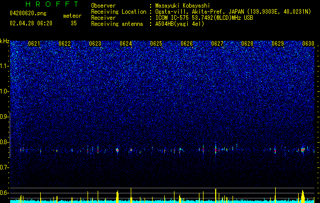Click the 0629 time marker

(x=278, y=44)
